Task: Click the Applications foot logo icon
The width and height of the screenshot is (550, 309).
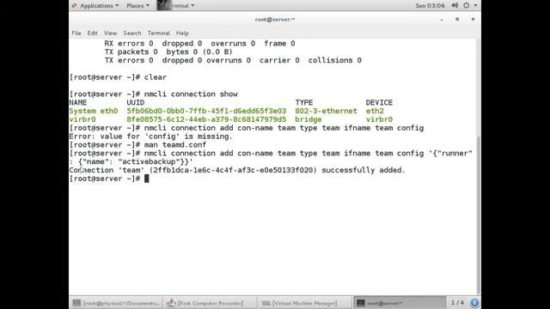Action: coord(74,6)
